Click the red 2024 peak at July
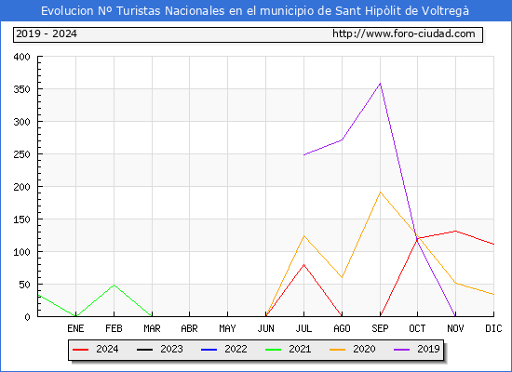Image resolution: width=512 pixels, height=372 pixels. [303, 265]
